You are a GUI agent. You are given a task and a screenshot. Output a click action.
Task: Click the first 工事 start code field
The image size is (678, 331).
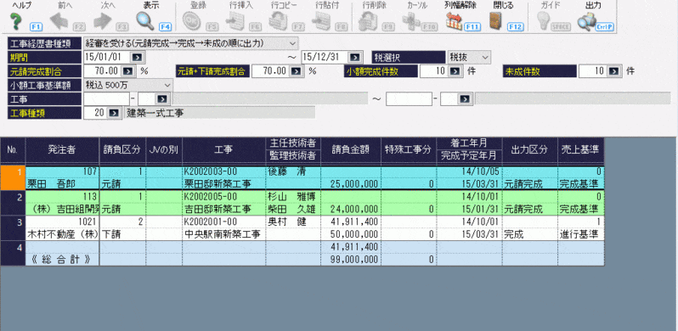point(106,99)
